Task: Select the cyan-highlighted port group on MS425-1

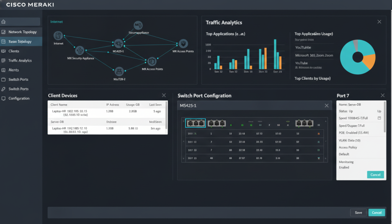Action: 196,123
